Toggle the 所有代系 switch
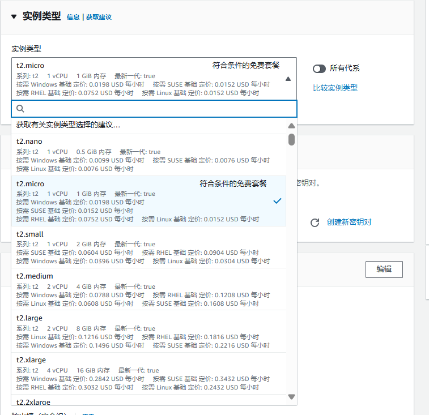This screenshot has width=429, height=415. (320, 69)
